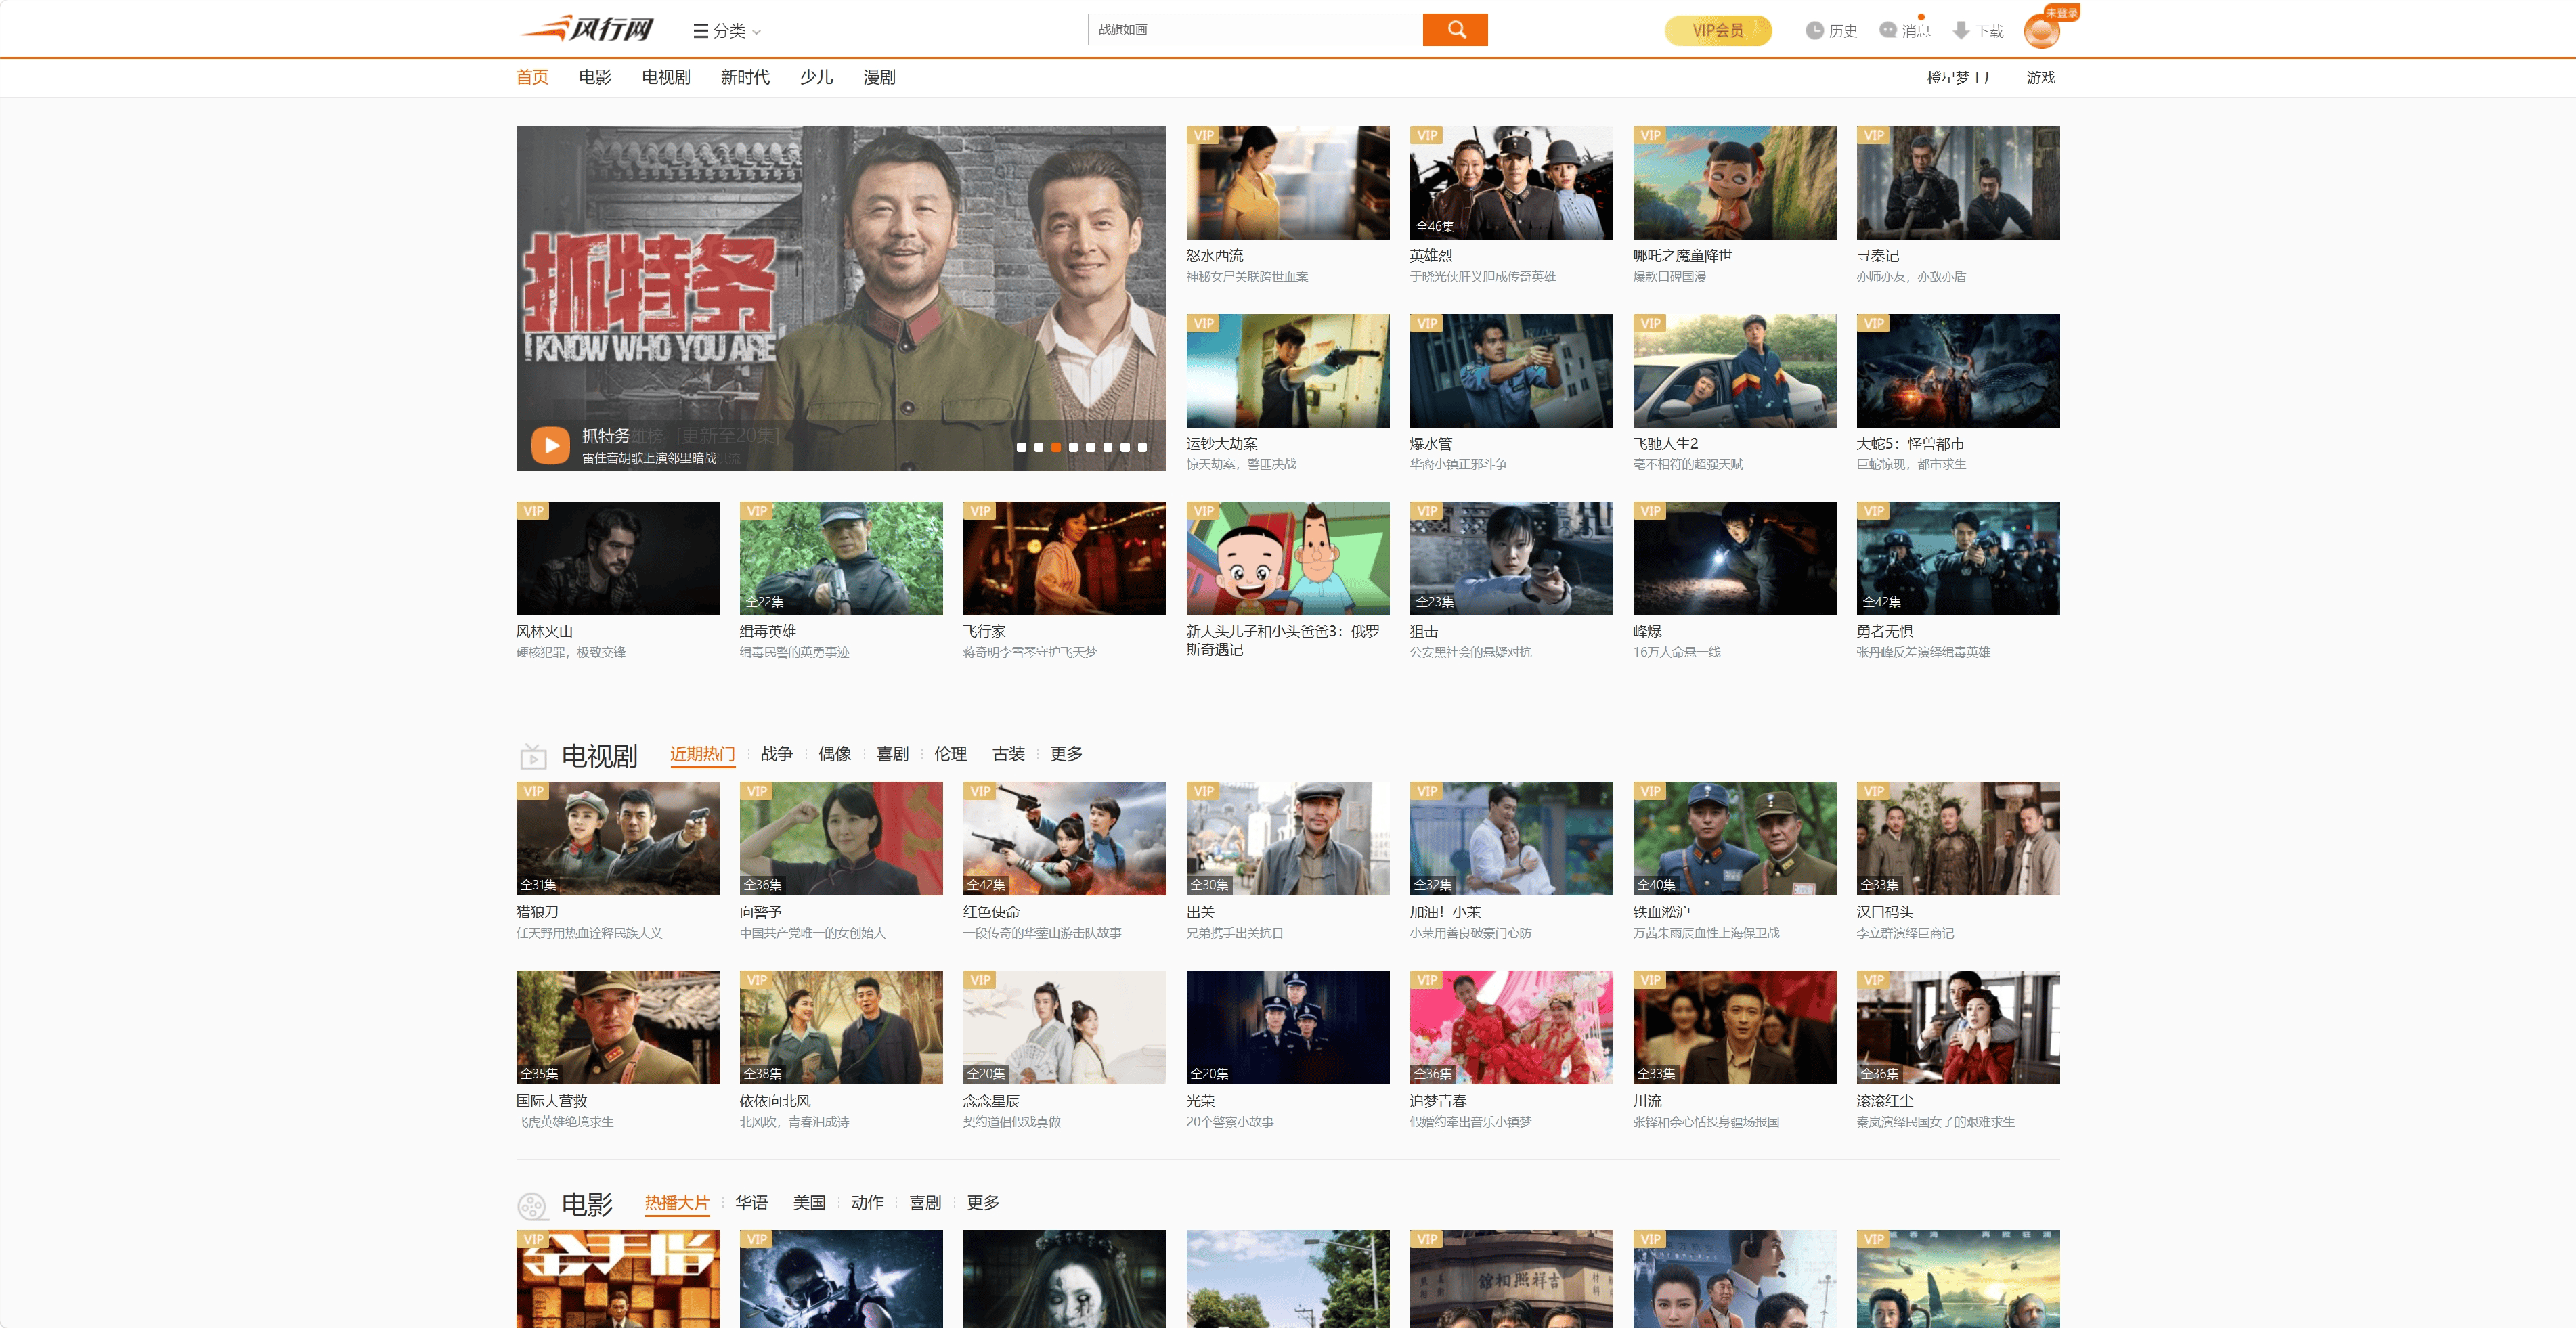The image size is (2576, 1328).
Task: Open the 漫剧 navigation tab
Action: (x=879, y=77)
